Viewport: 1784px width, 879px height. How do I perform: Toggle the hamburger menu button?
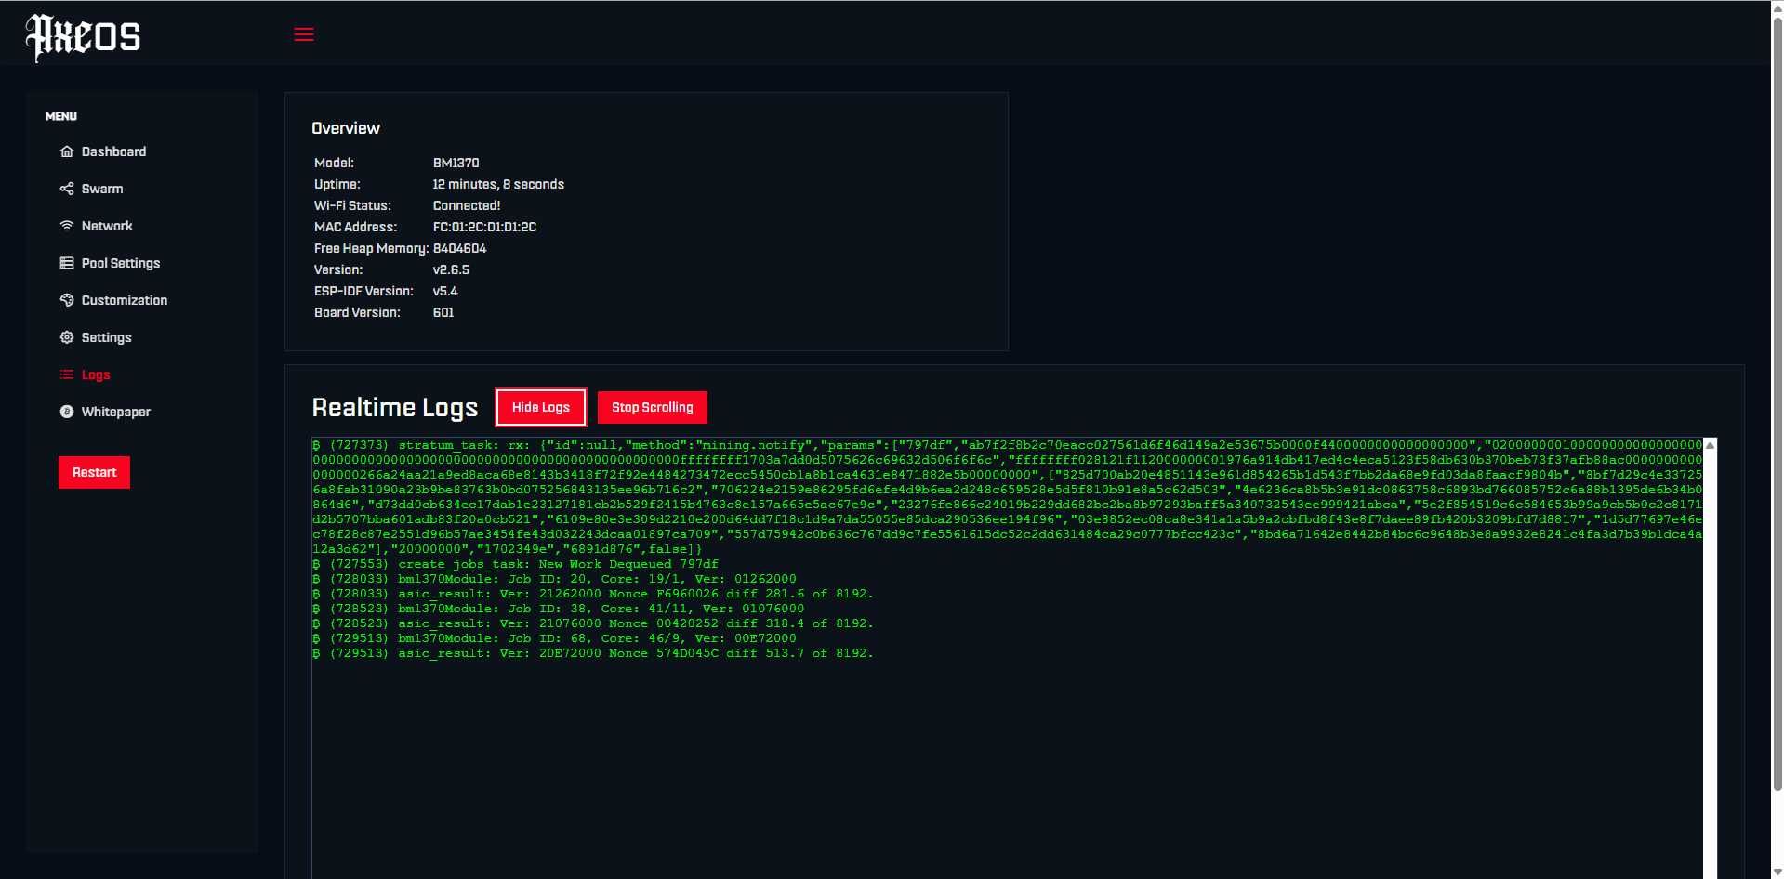[x=304, y=34]
